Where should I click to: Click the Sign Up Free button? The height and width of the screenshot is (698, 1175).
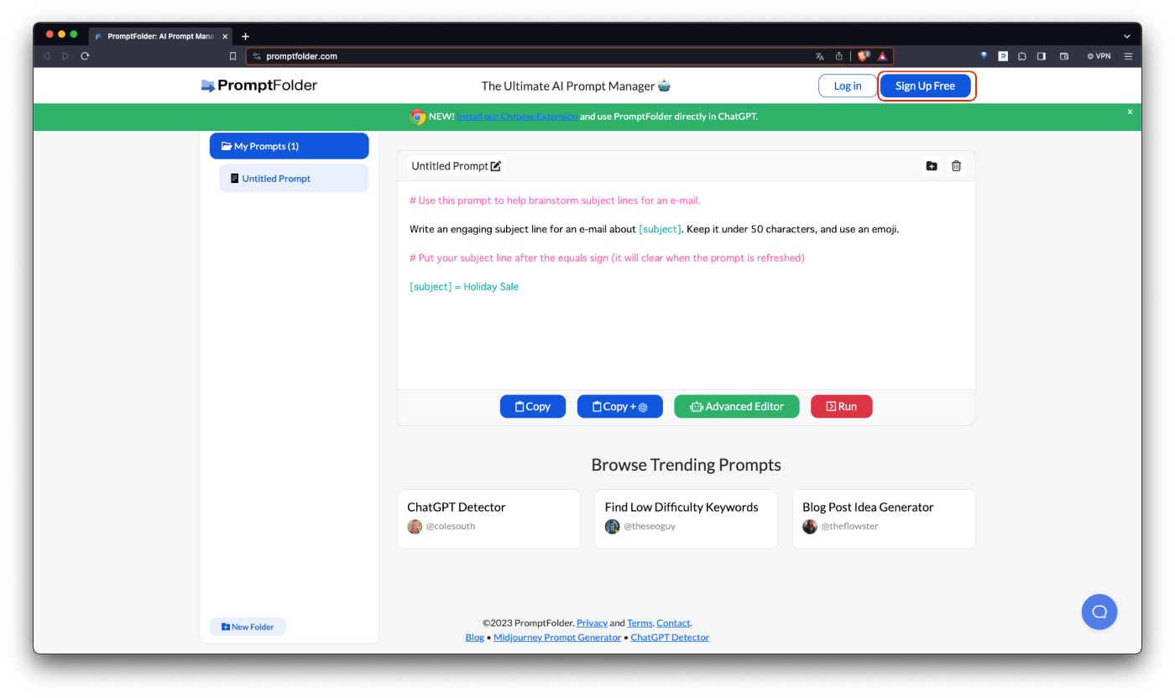(925, 86)
